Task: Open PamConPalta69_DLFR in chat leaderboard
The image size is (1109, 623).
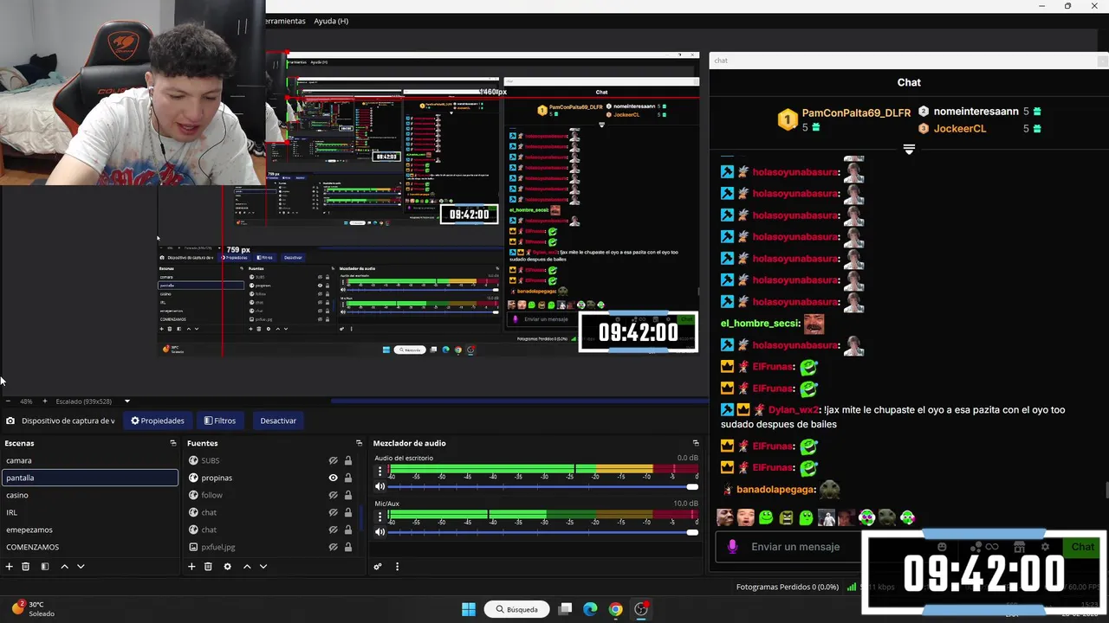Action: 856,113
